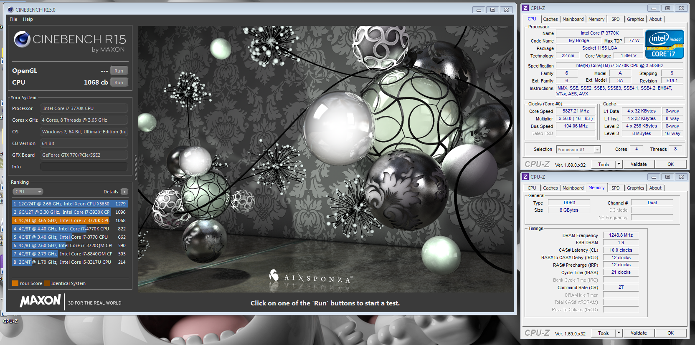
Task: Open Graphics tab in upper CPU-Z window
Action: pos(635,19)
